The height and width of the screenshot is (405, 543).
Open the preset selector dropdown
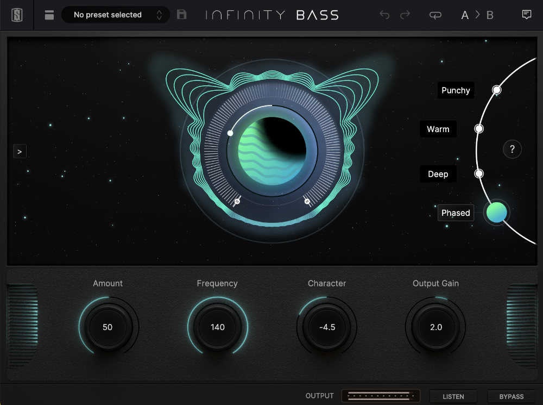pyautogui.click(x=115, y=15)
